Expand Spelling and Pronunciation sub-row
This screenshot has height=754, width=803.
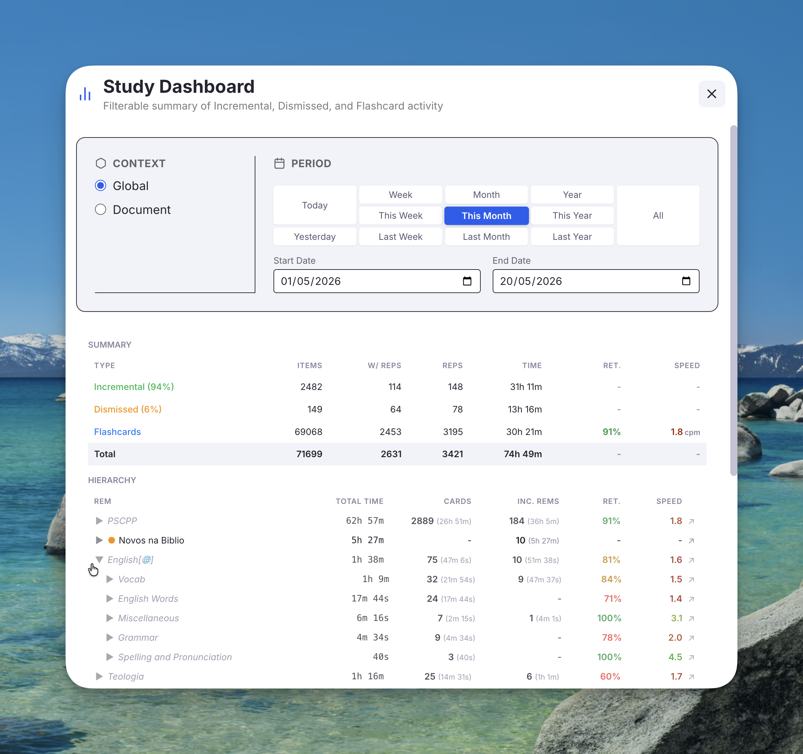110,657
